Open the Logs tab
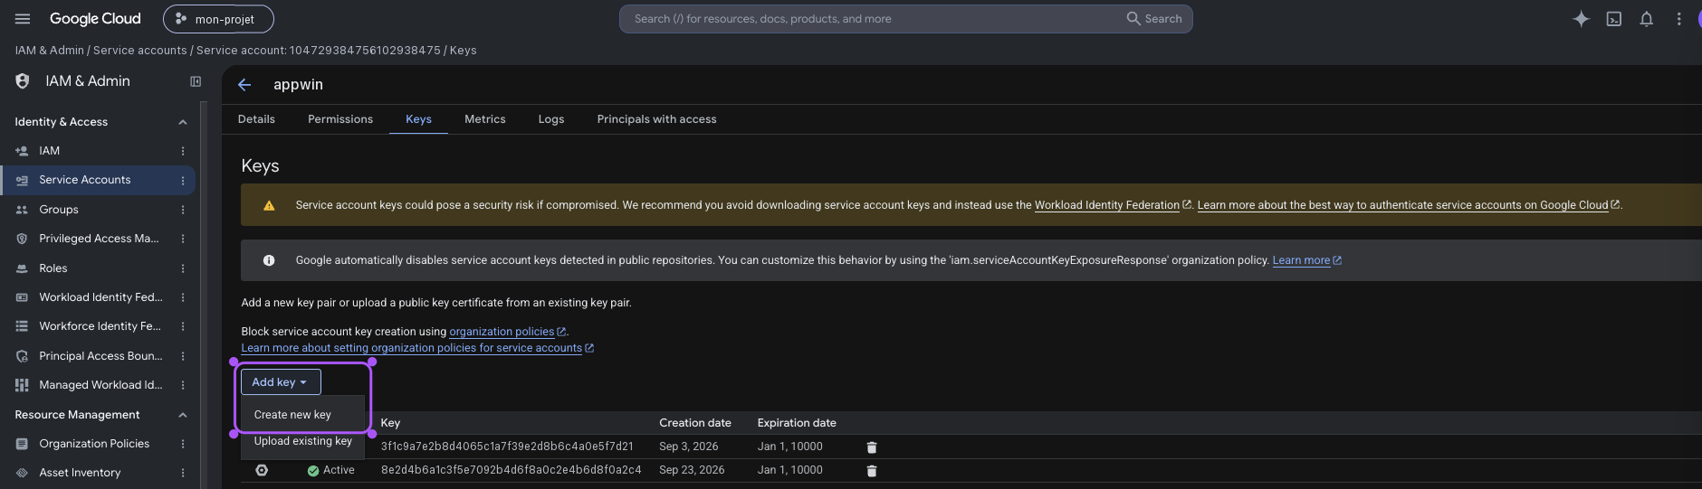1702x489 pixels. [551, 119]
